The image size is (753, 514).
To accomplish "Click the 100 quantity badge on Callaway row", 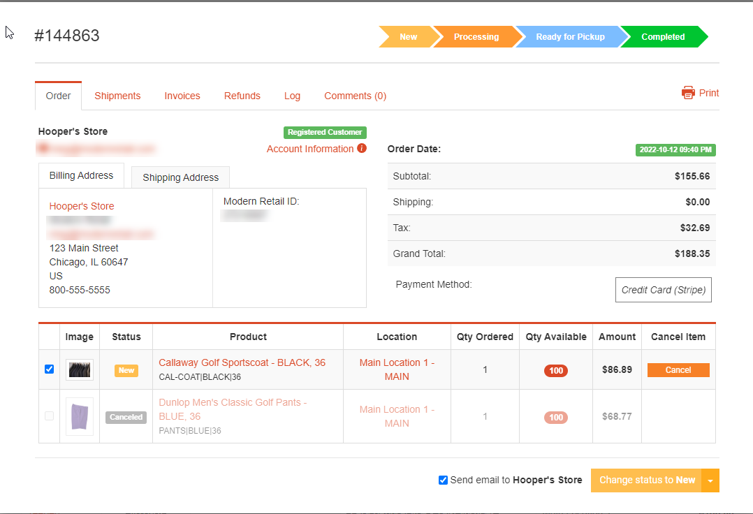I will tap(555, 371).
